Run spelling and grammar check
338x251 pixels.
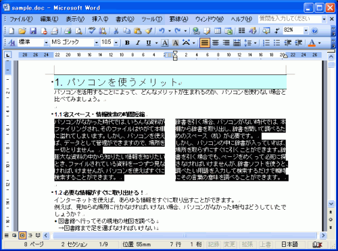point(92,30)
